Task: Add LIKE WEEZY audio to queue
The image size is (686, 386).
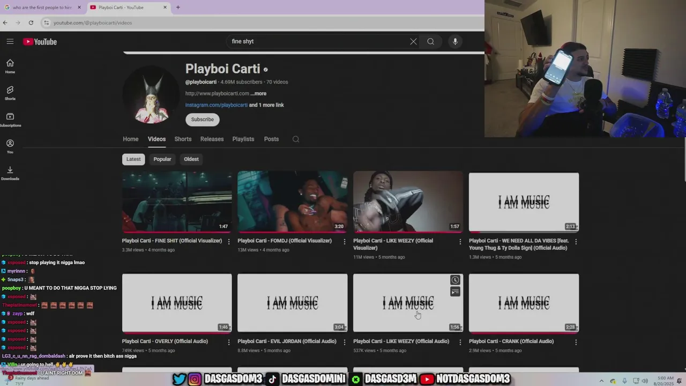Action: [455, 292]
